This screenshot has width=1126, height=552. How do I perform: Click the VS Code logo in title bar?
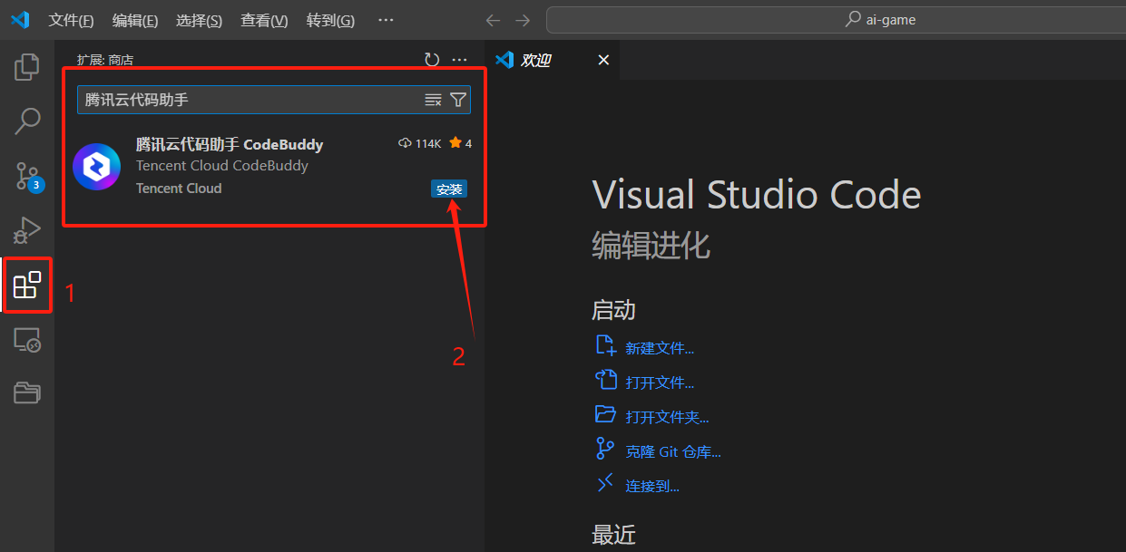[19, 20]
